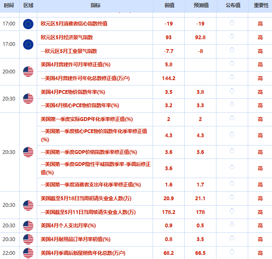The width and height of the screenshot is (272, 259).
Task: Click the 指标 column header
Action: 95,5
